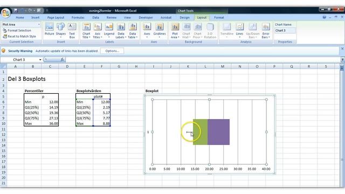The height and width of the screenshot is (194, 345).
Task: Click the Save icon in quick access toolbar
Action: coord(16,10)
